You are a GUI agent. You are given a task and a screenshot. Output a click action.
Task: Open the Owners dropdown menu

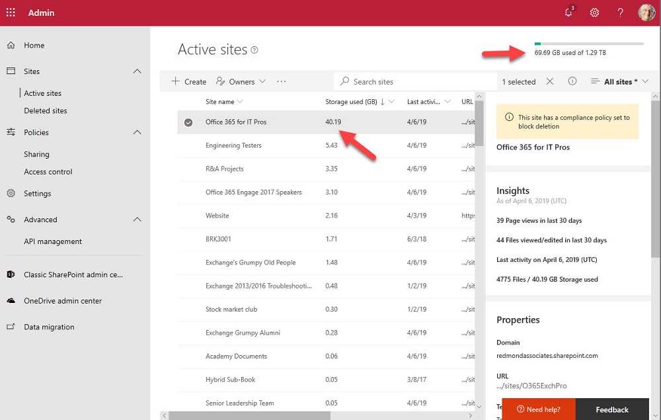241,81
